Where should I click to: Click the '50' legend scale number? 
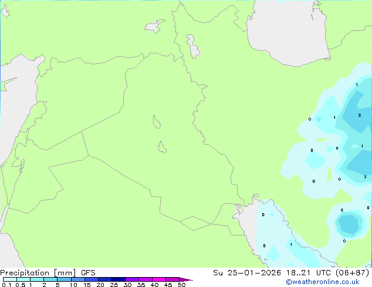[181, 285]
